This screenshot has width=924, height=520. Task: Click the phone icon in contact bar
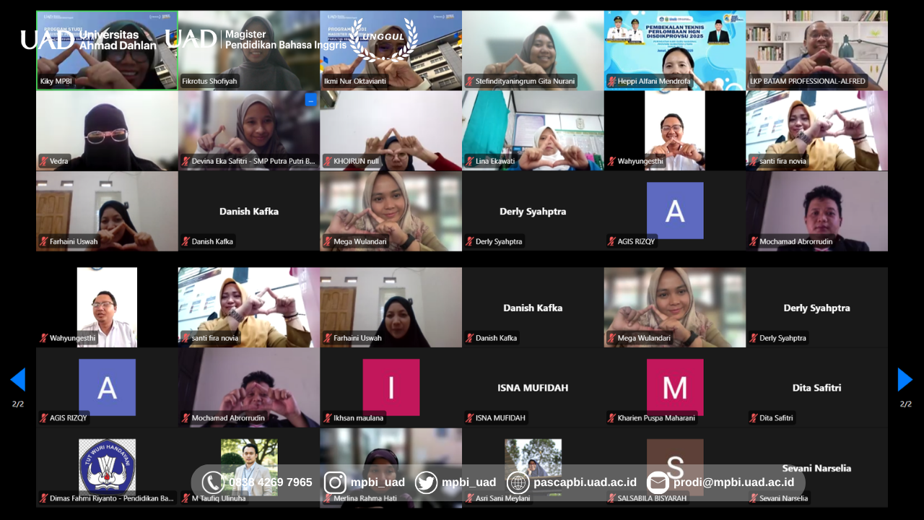[x=213, y=482]
